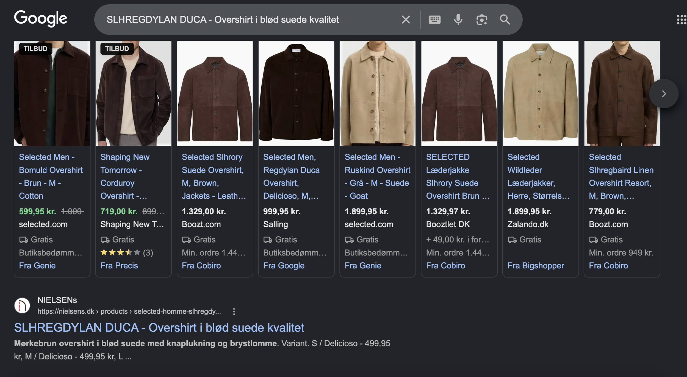Open Selected Slhrory Suede Overshirt Boozt.com listing
687x377 pixels.
coord(214,176)
